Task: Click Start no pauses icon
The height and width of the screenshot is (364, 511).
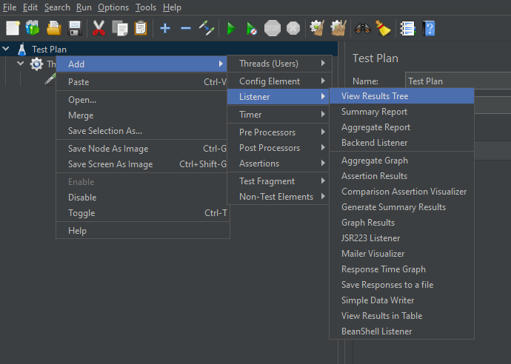Action: tap(251, 28)
